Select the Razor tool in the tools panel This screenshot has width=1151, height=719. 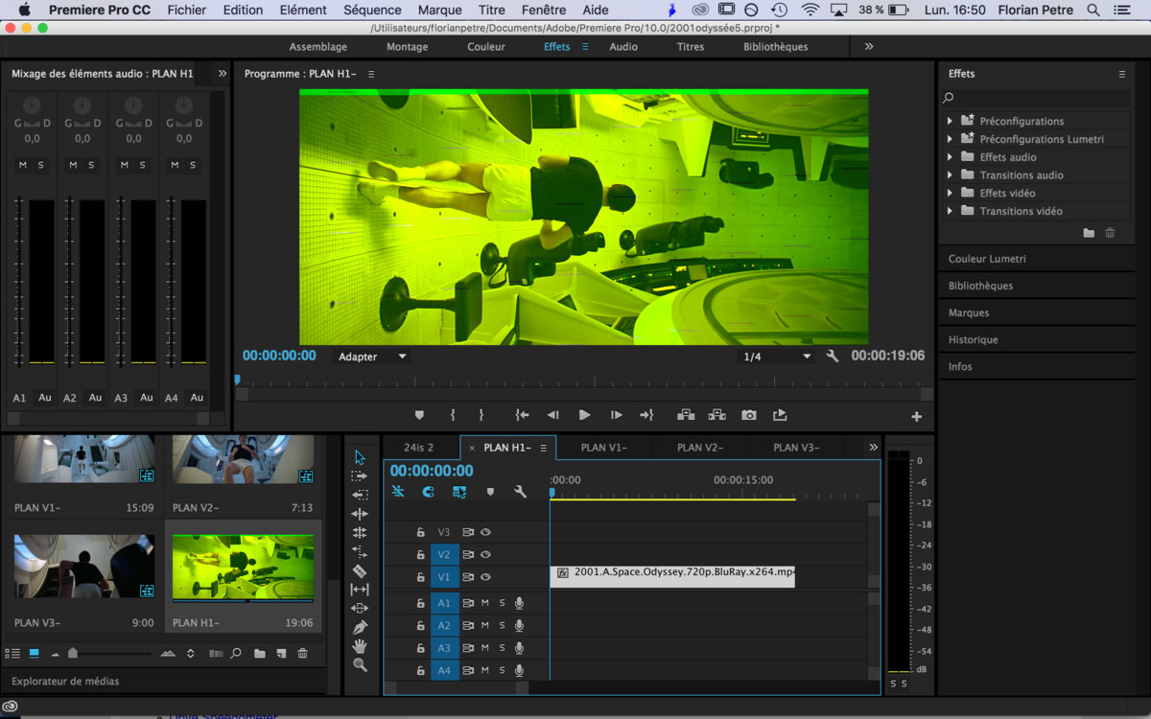360,570
